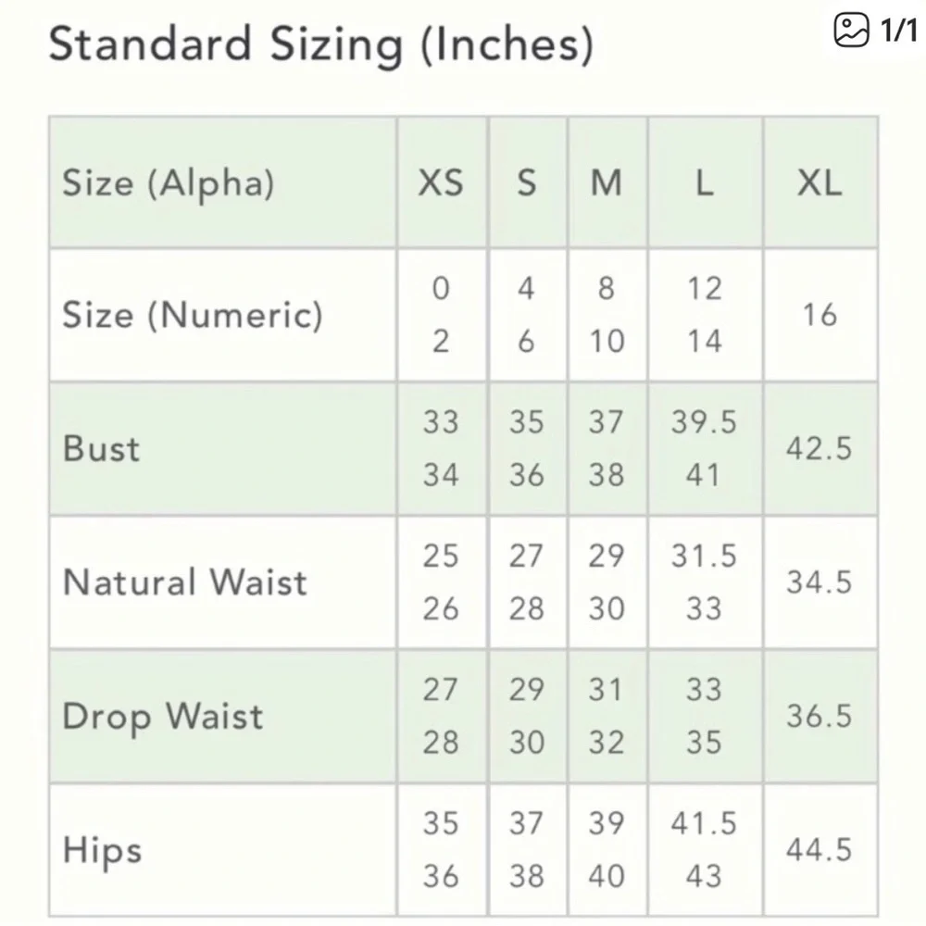926x926 pixels.
Task: Select the XL column header
Action: 820,182
